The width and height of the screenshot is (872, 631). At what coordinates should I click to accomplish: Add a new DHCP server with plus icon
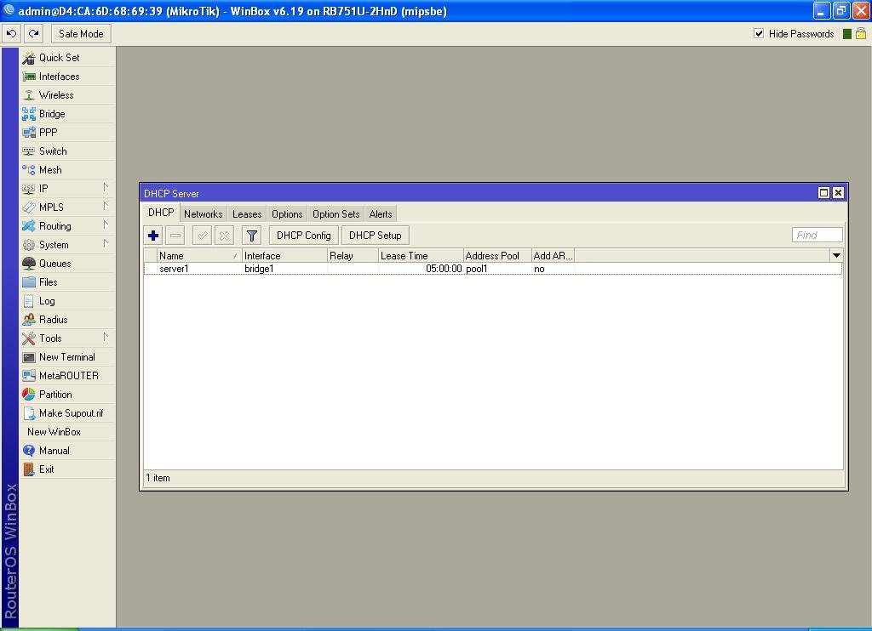153,236
